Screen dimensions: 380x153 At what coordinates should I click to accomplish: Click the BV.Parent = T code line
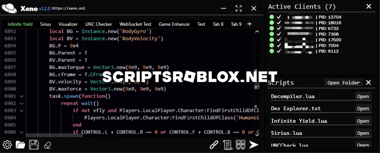(x=68, y=60)
